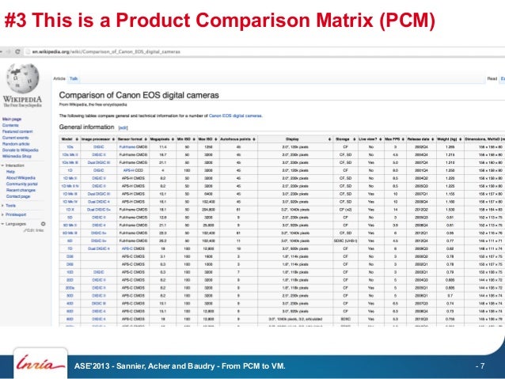The width and height of the screenshot is (505, 379).
Task: Click the Donate to Wikipedia link
Action: [21, 150]
